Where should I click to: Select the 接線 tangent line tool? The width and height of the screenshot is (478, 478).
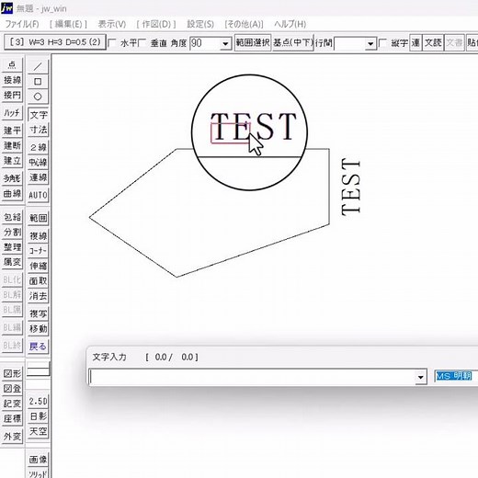12,80
